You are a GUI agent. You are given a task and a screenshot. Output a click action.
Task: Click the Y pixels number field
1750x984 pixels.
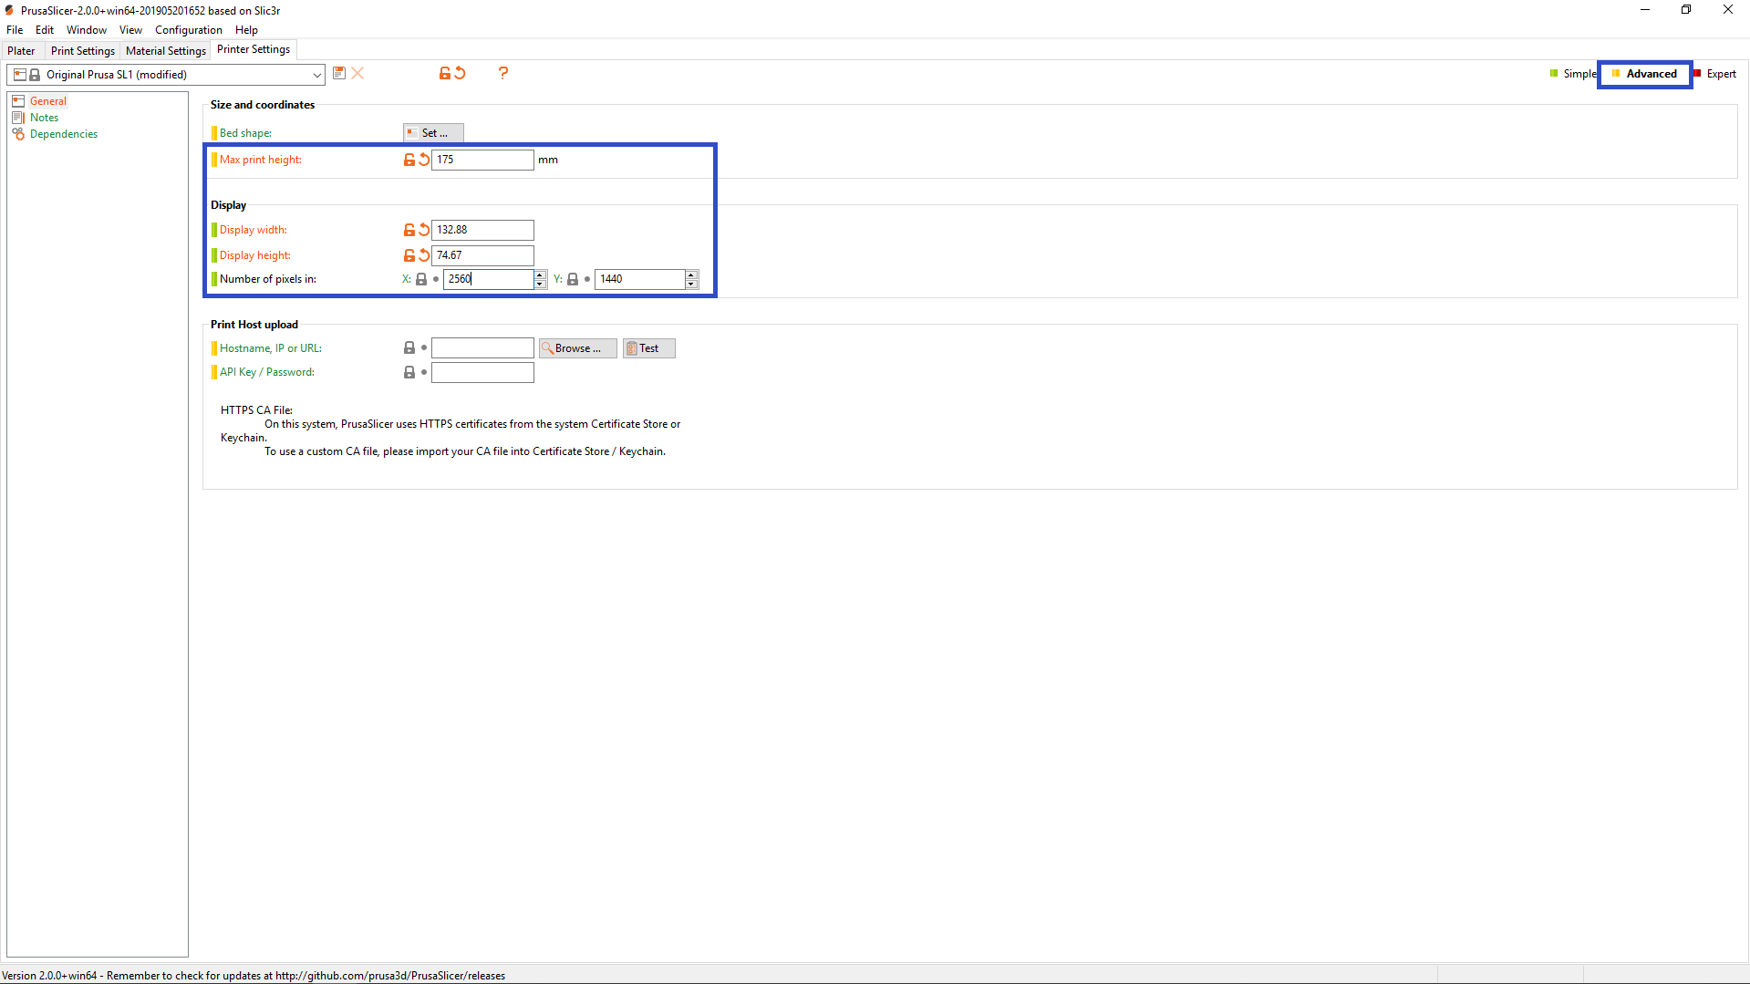(640, 279)
